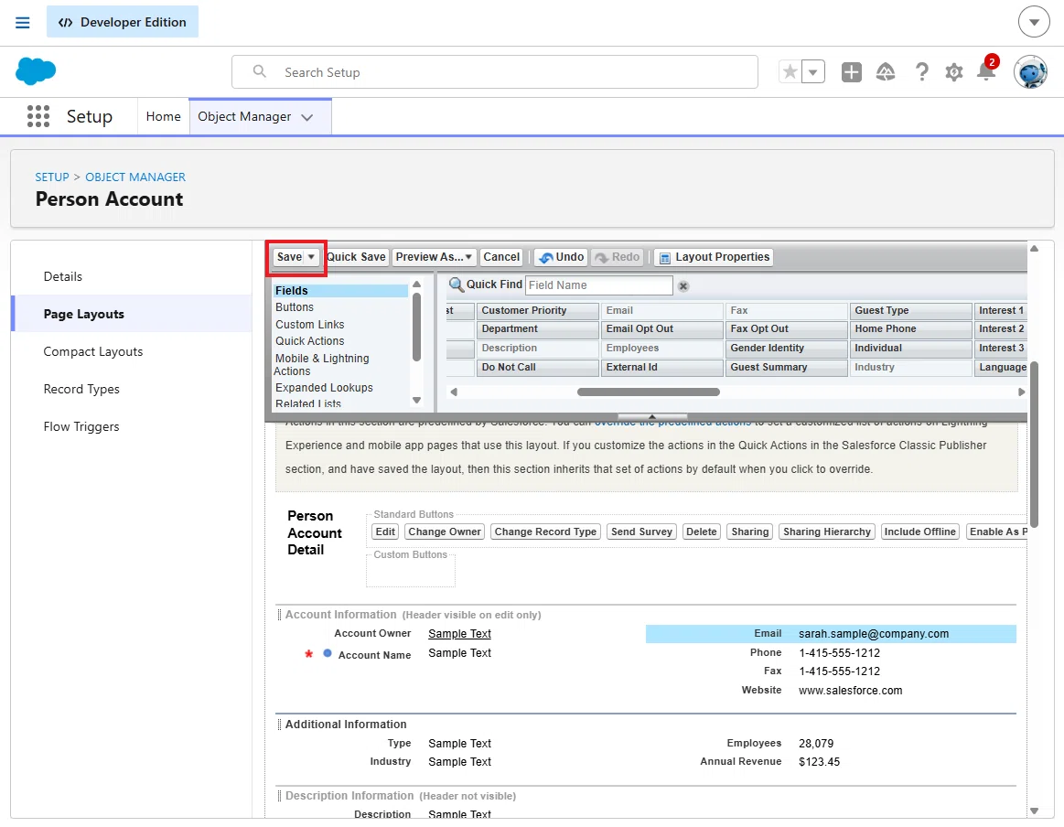Expand the Save dropdown arrow

pos(311,257)
